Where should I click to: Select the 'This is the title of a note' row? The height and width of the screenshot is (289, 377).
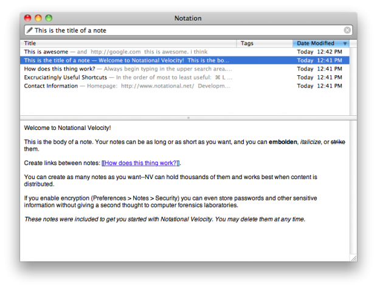click(185, 60)
